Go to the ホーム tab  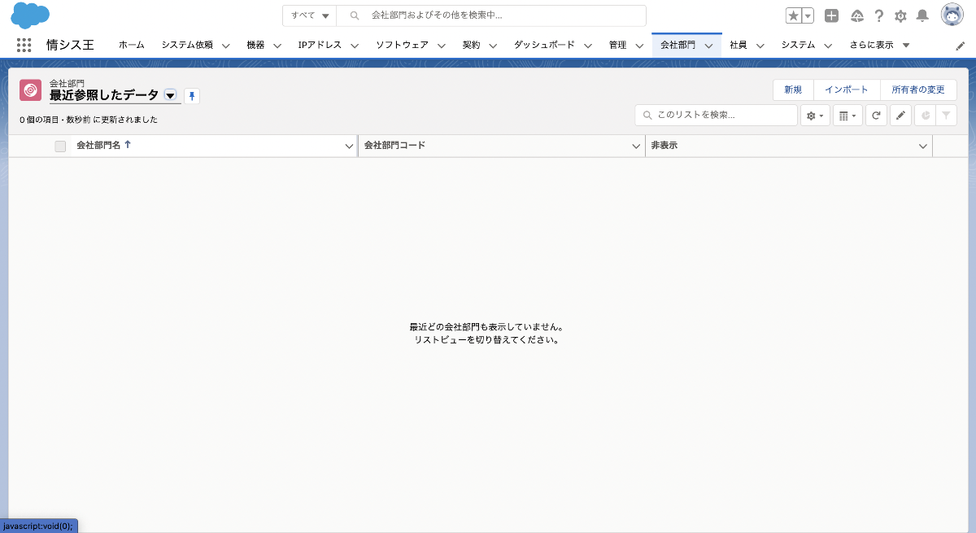[132, 46]
